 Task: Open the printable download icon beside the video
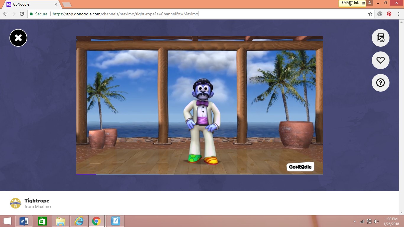point(380,38)
